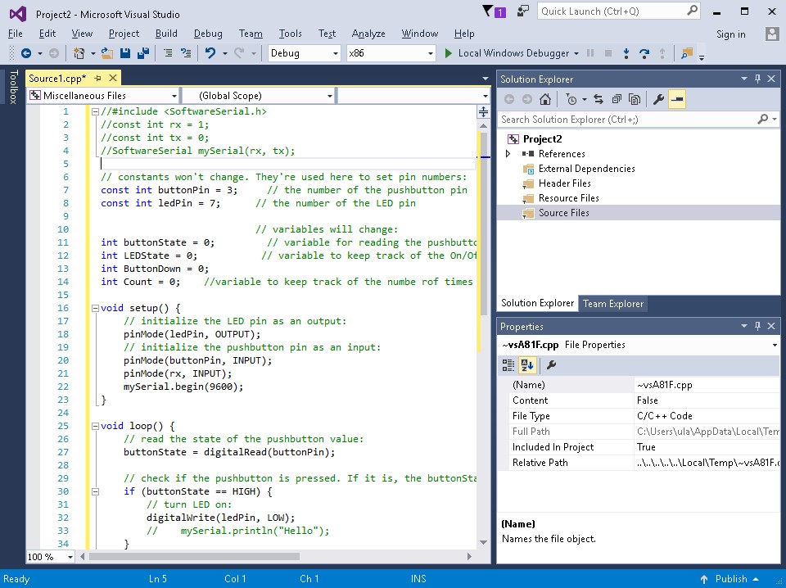Click the Step Over debug icon
This screenshot has width=786, height=588.
[644, 53]
